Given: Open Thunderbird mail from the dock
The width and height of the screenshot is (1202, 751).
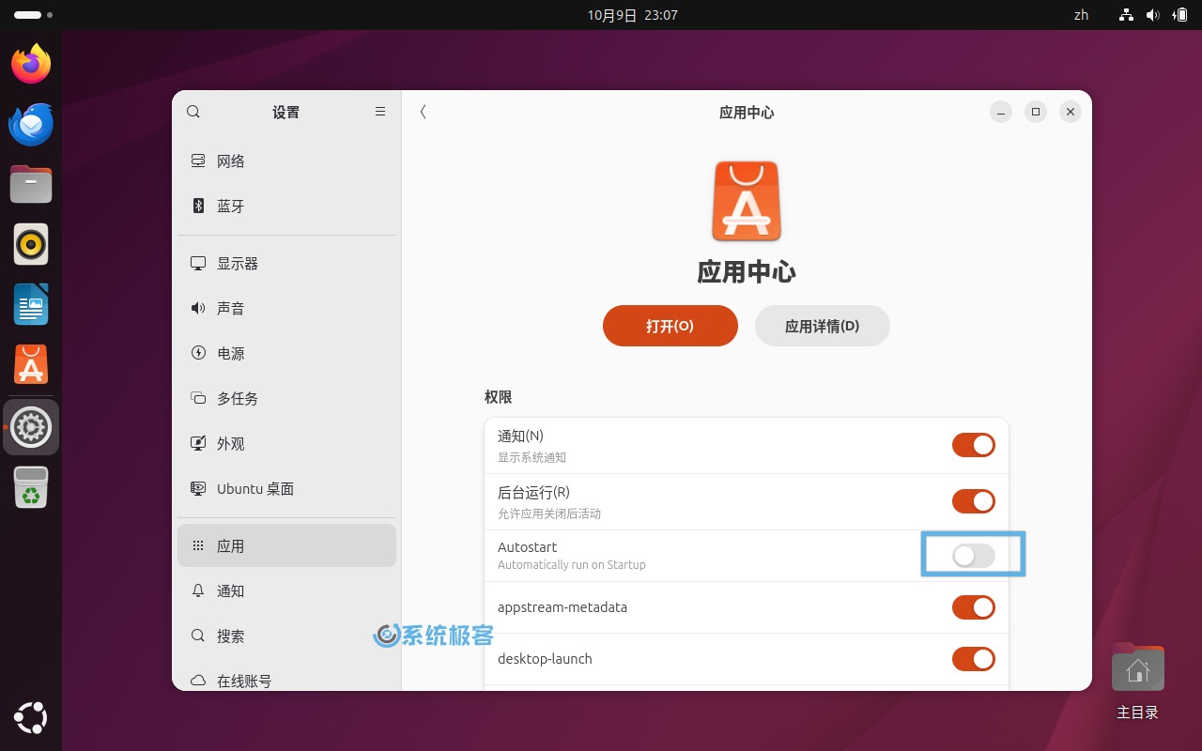Looking at the screenshot, I should click(31, 124).
